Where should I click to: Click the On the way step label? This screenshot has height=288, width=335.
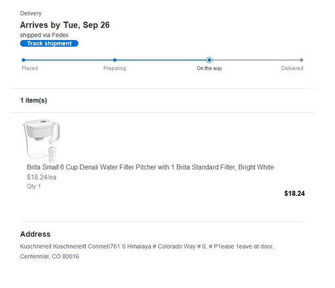[209, 68]
